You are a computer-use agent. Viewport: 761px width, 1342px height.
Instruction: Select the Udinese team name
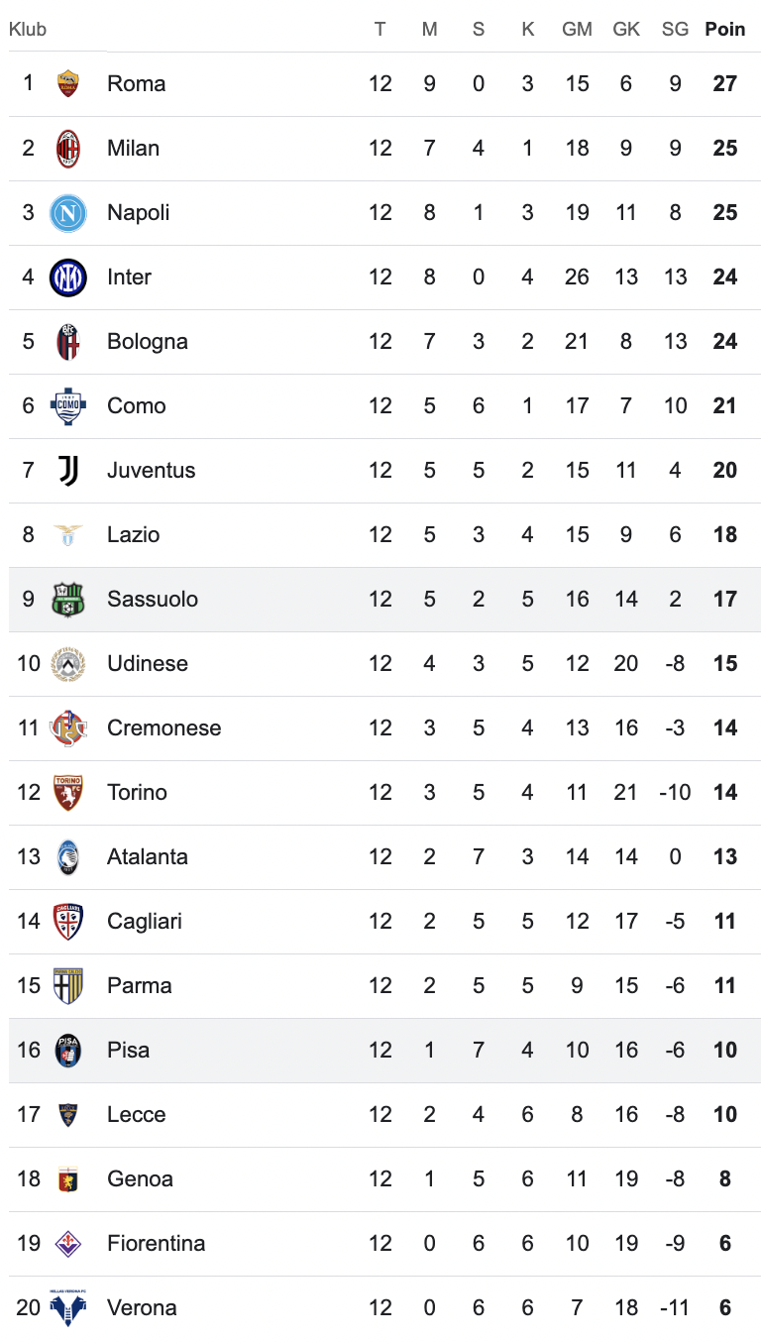click(147, 663)
